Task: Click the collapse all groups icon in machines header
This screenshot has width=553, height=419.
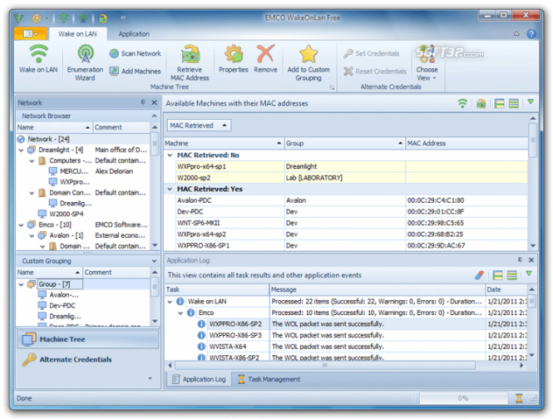Action: 514,103
